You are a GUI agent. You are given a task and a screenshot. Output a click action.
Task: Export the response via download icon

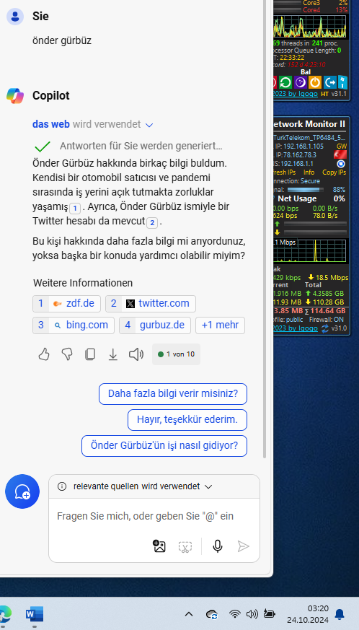tap(113, 354)
